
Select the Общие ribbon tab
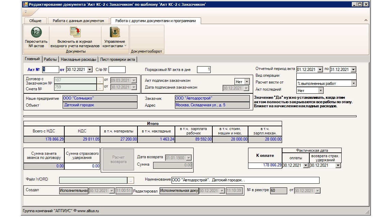tap(35, 21)
